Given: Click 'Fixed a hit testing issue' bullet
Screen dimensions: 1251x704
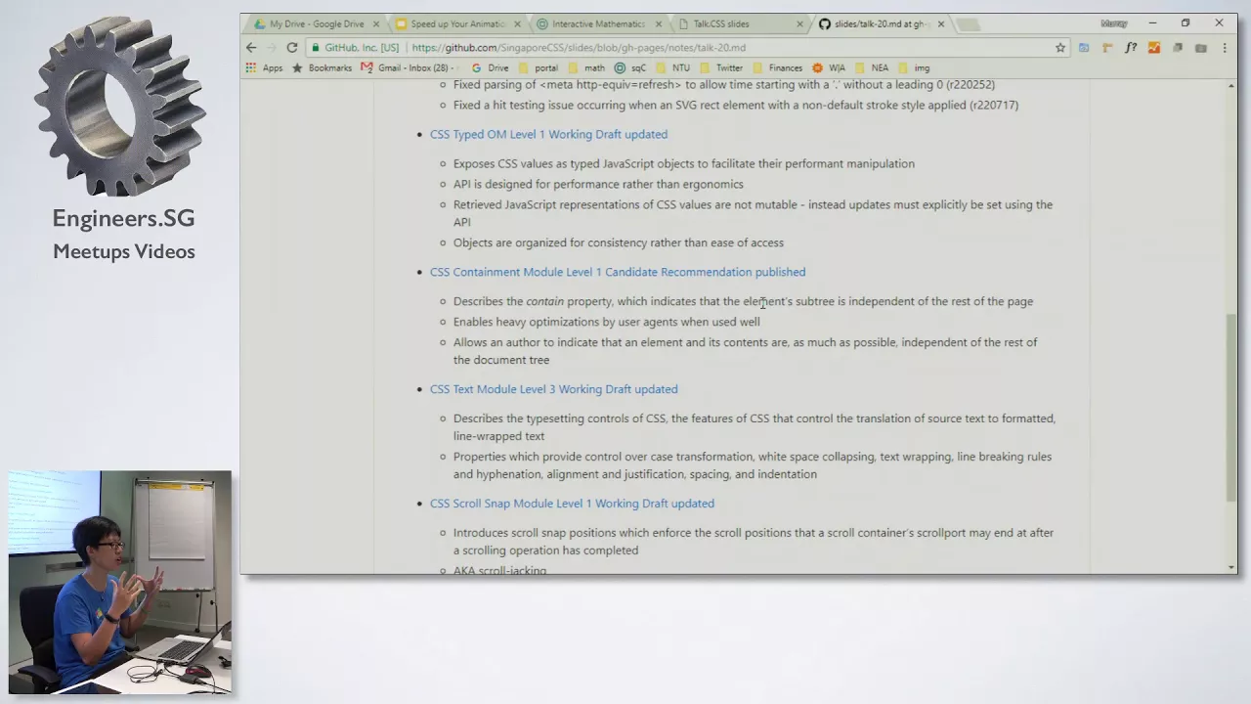Looking at the screenshot, I should pos(736,105).
